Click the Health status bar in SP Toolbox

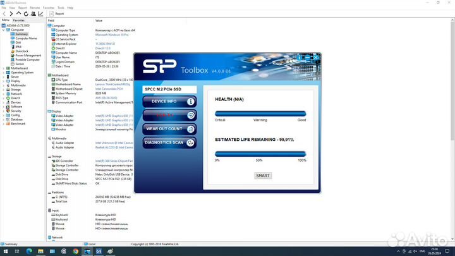coord(260,114)
